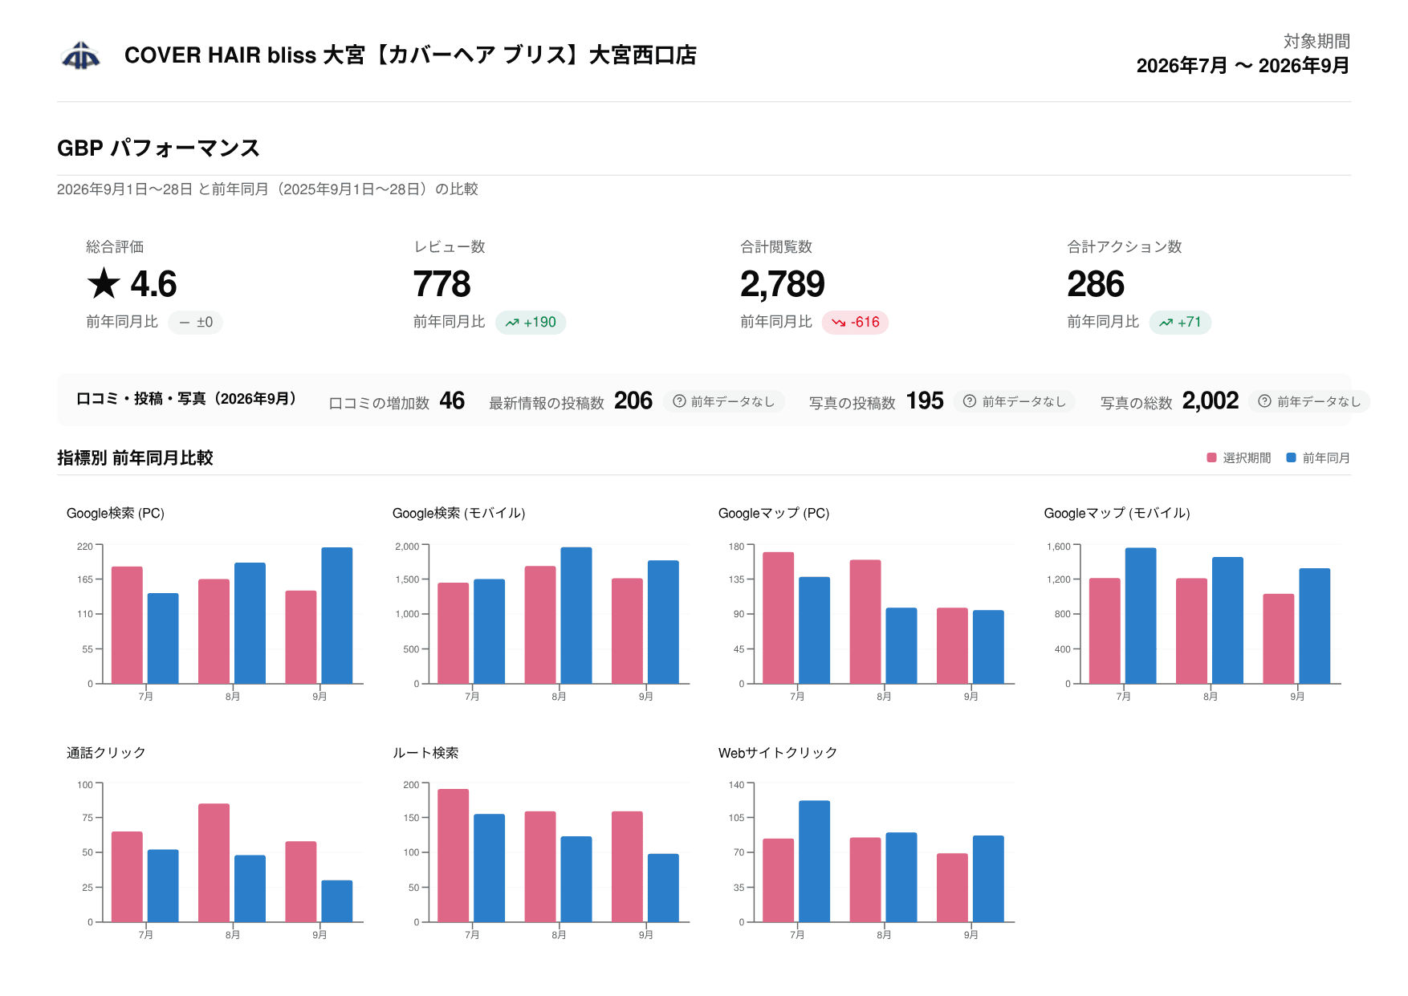Click the pink 8月 bar in 通話クリック chart

click(214, 863)
